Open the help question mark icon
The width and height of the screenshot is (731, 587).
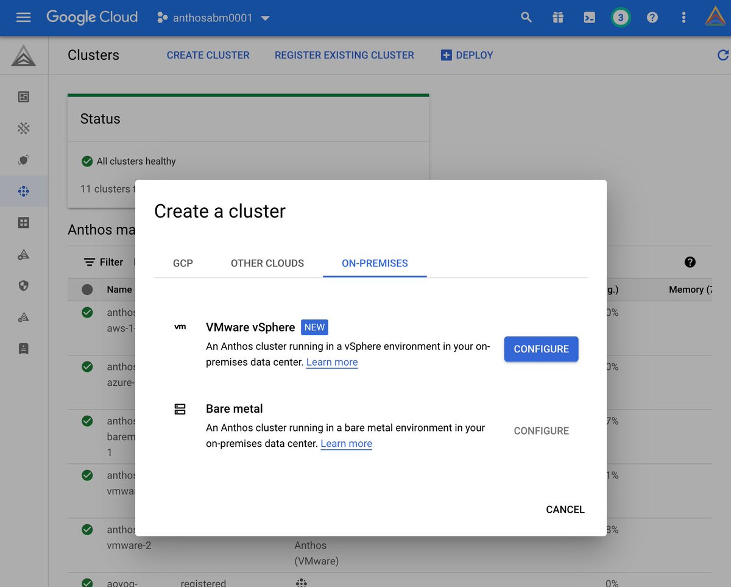[x=652, y=18]
